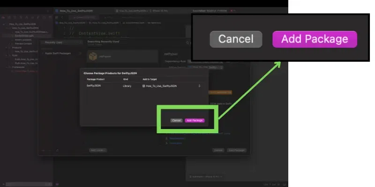The image size is (375, 187).
Task: Click the Build Failed status in the toolbar
Action: (x=210, y=11)
